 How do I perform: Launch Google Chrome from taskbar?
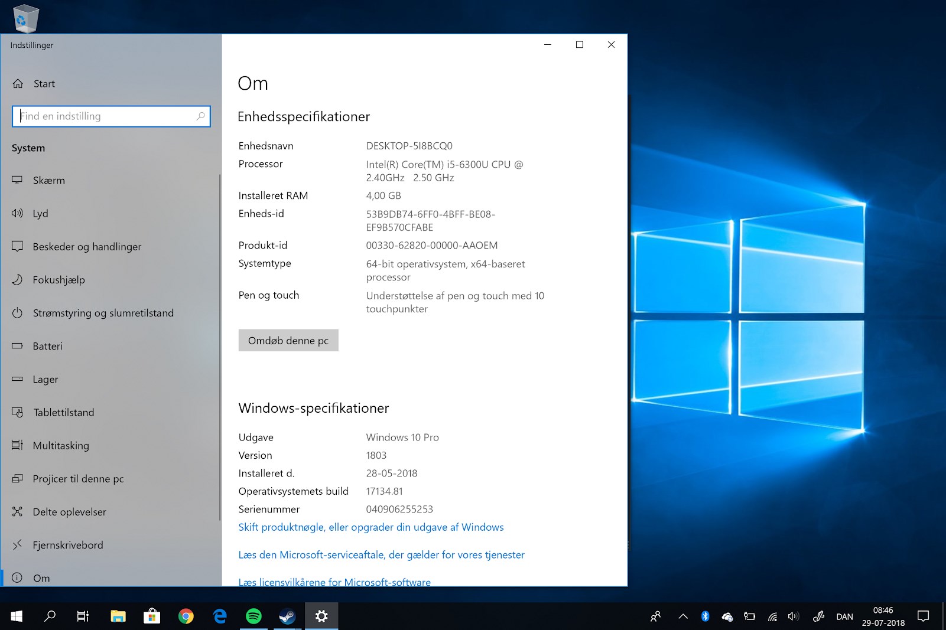(x=186, y=616)
